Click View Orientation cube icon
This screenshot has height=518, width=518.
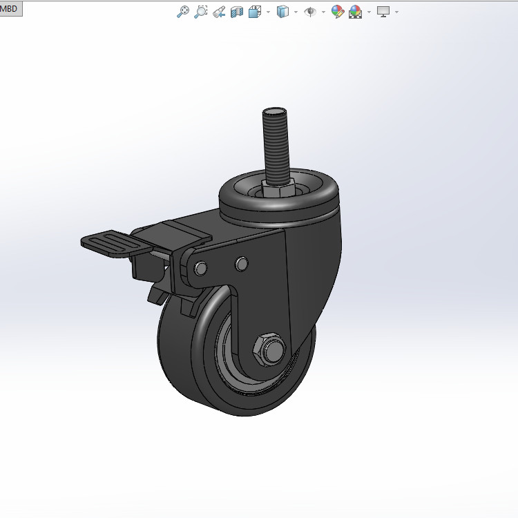point(255,12)
